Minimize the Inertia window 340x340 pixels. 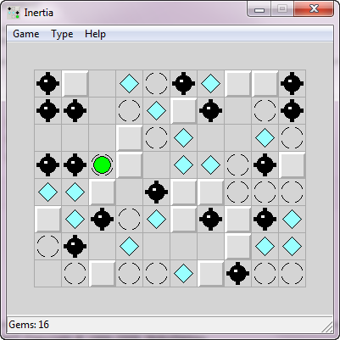point(259,9)
